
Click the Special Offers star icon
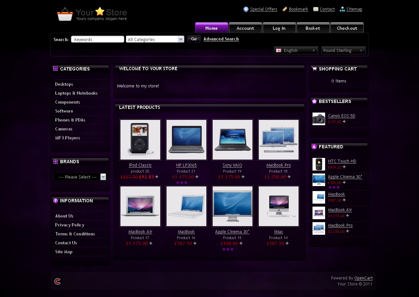pos(246,9)
